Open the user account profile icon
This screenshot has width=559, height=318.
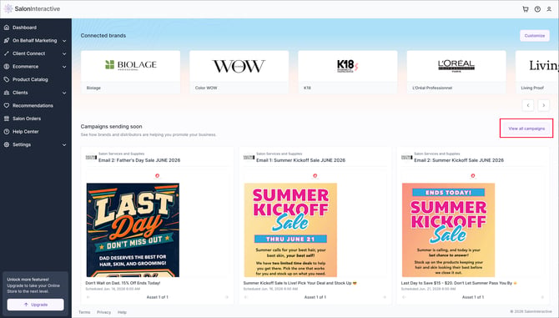pyautogui.click(x=549, y=9)
